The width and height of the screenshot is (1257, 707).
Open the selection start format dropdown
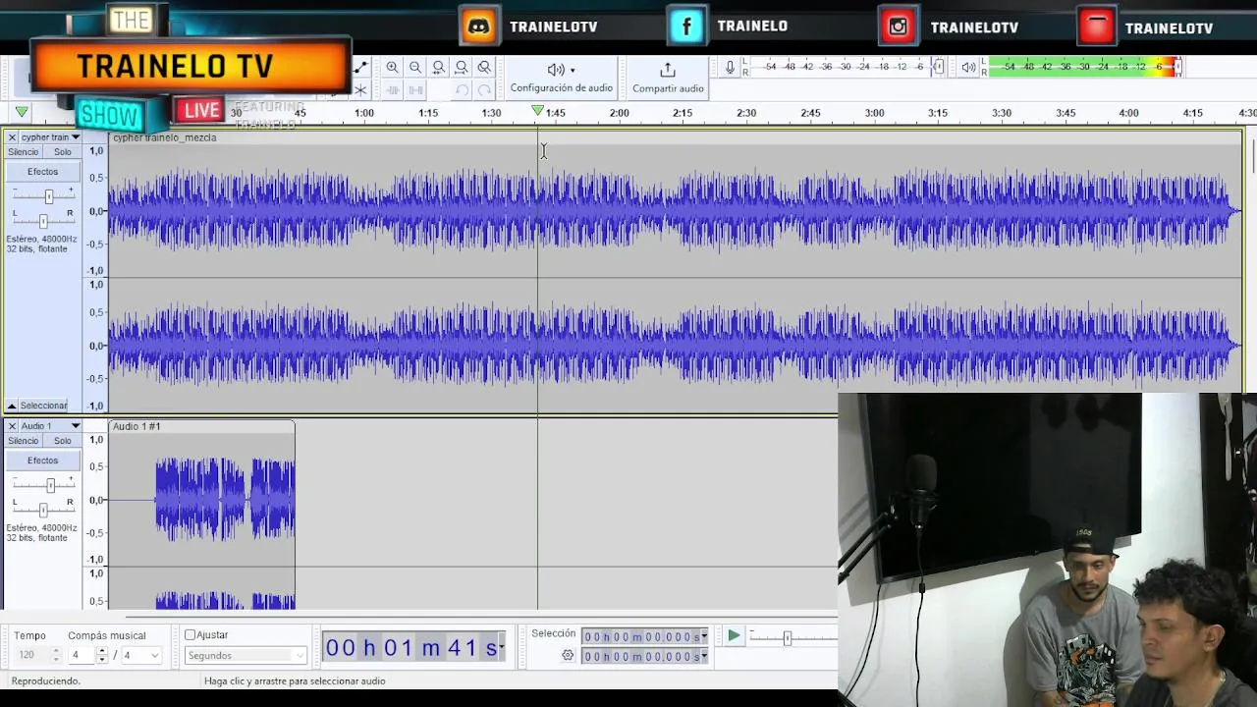[704, 636]
